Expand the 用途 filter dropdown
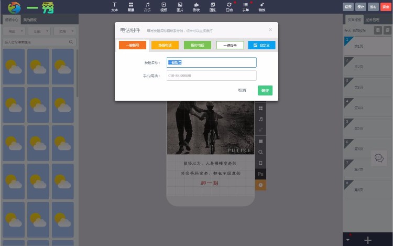 [x=14, y=31]
